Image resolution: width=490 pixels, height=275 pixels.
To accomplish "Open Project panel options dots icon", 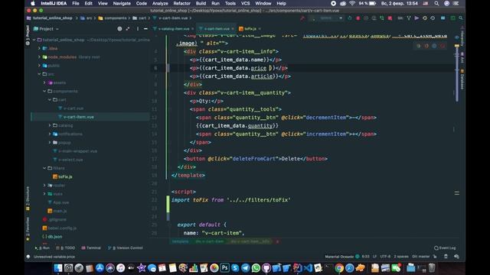I will pyautogui.click(x=138, y=29).
